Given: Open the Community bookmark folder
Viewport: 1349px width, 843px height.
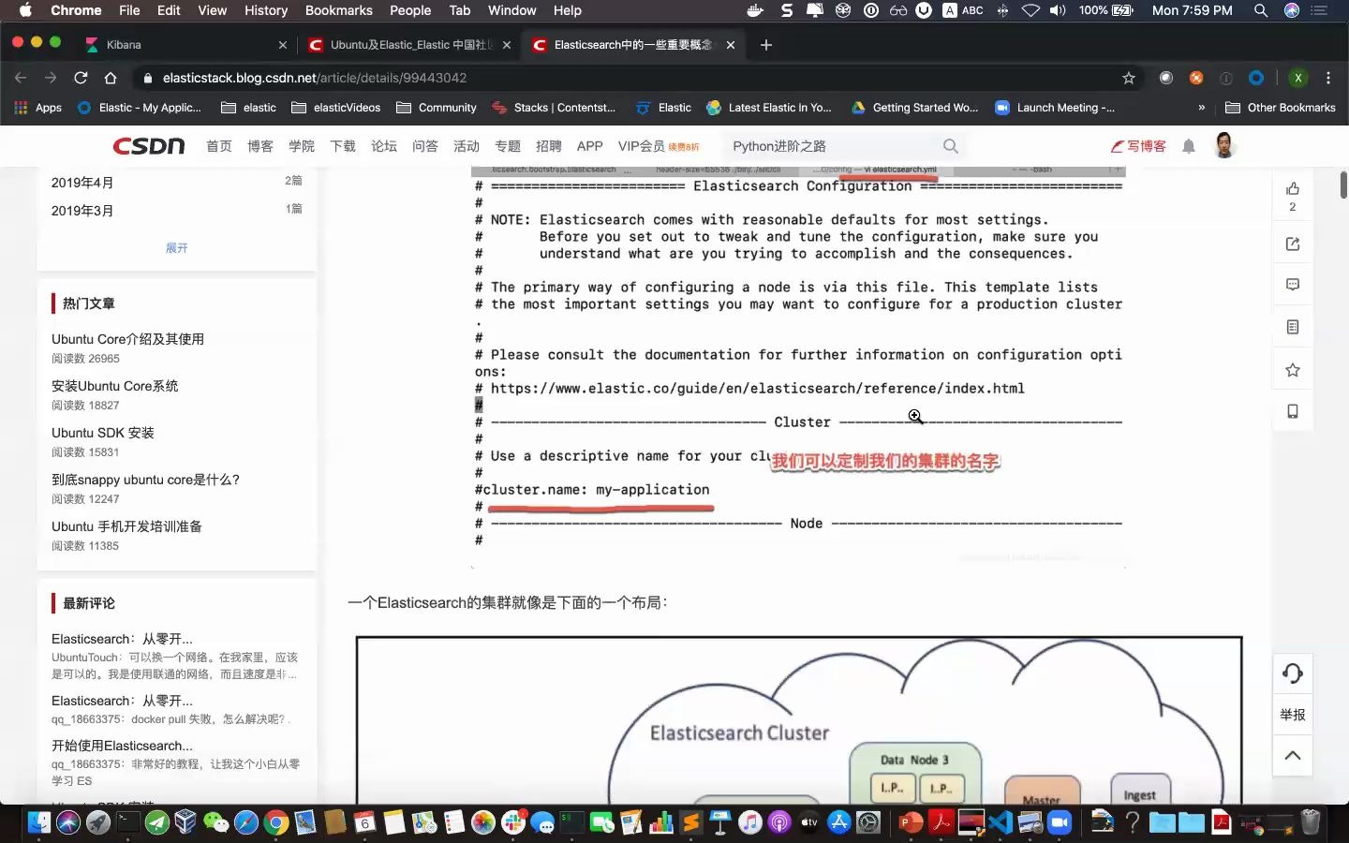Looking at the screenshot, I should pyautogui.click(x=437, y=108).
